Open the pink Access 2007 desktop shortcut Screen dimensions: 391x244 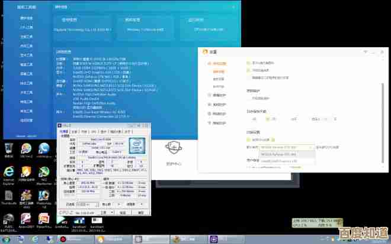pyautogui.click(x=26, y=221)
